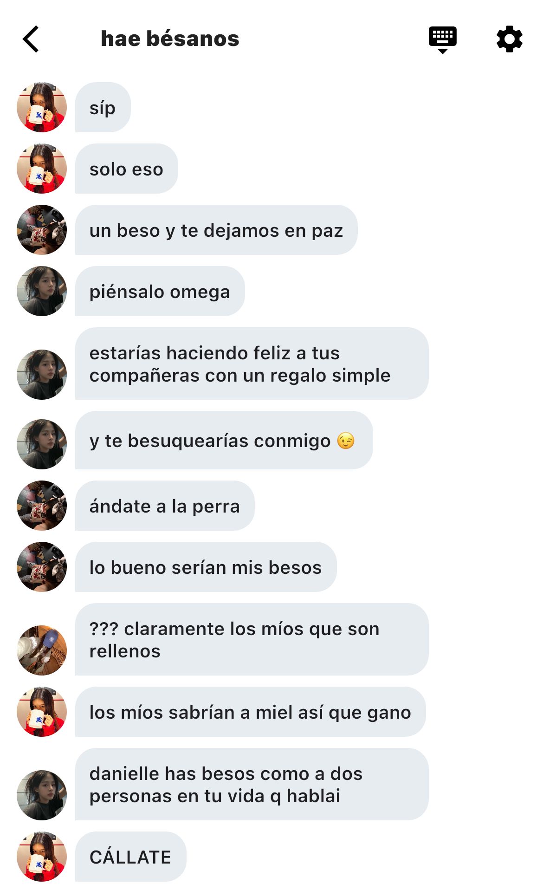Select 'un beso y te dejamos en paz' bubble
This screenshot has width=543, height=890.
[216, 230]
